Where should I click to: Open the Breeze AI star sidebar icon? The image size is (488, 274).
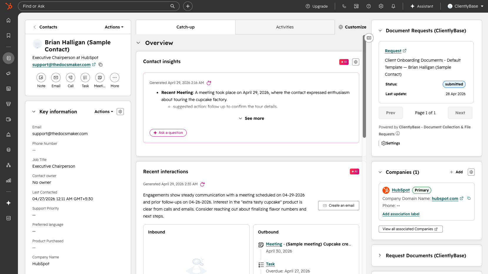point(9,203)
